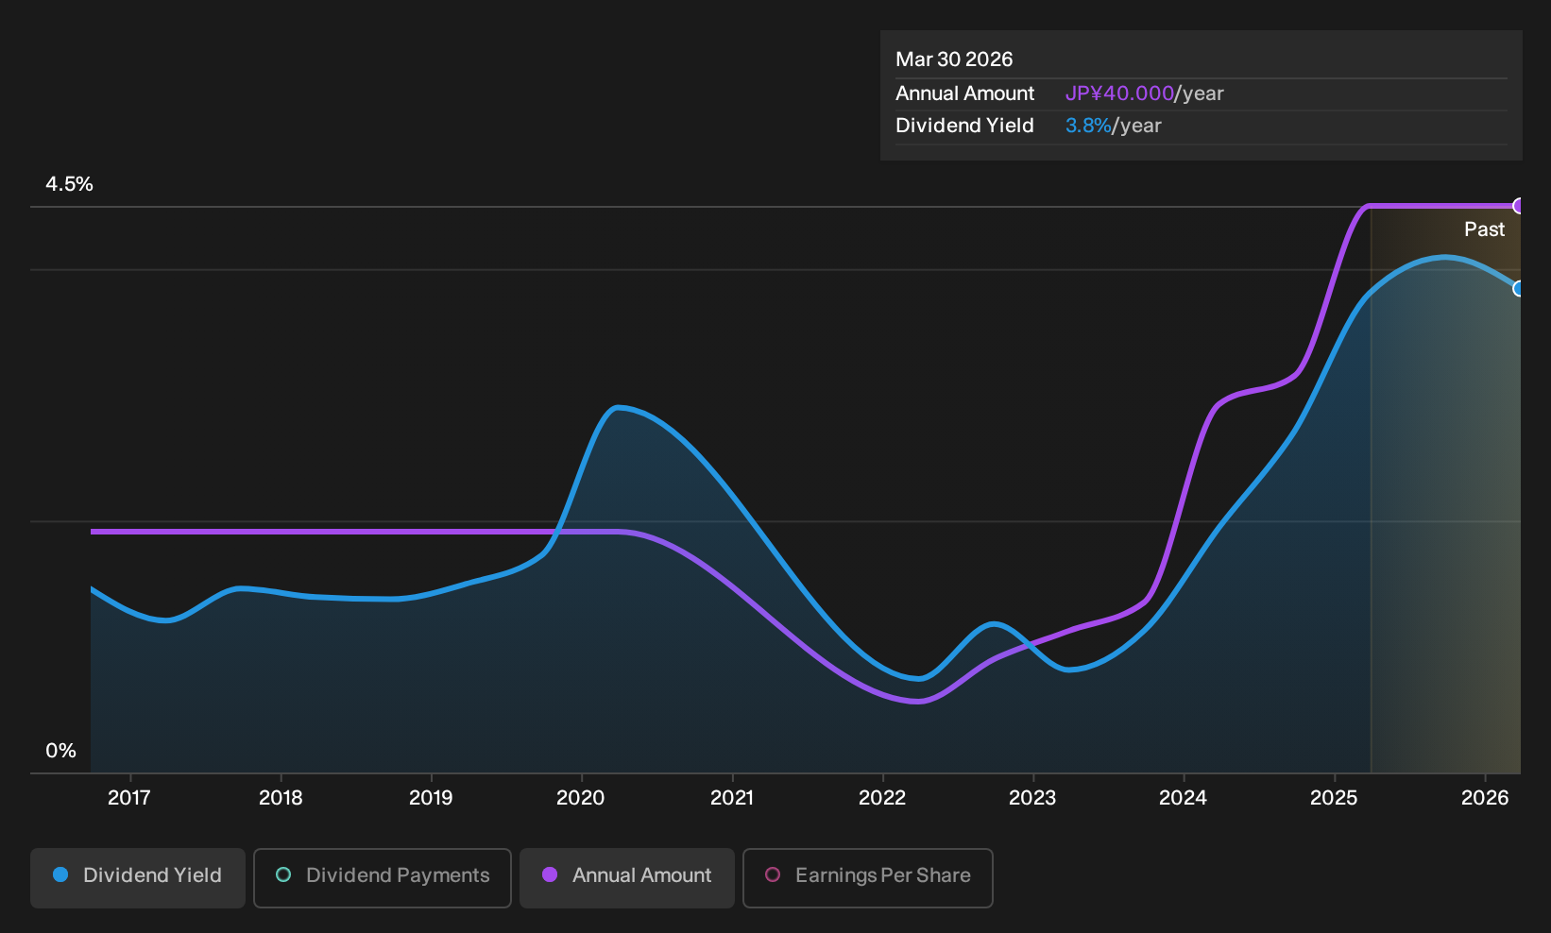This screenshot has height=933, width=1551.
Task: Toggle the Annual Amount legend button
Action: point(627,877)
